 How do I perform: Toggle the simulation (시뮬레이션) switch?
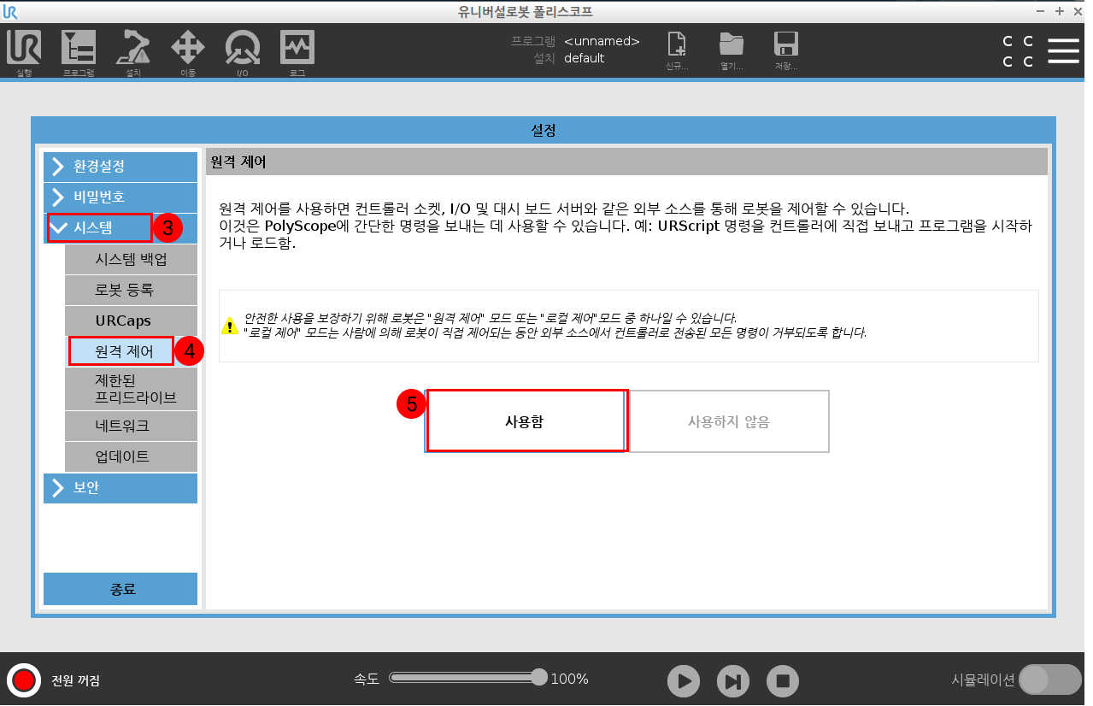1050,680
